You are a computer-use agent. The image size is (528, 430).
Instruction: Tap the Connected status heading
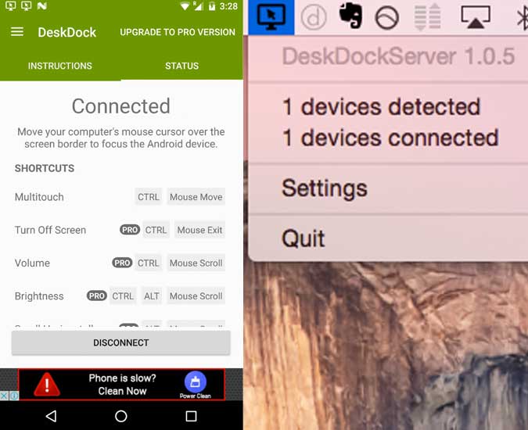coord(121,106)
